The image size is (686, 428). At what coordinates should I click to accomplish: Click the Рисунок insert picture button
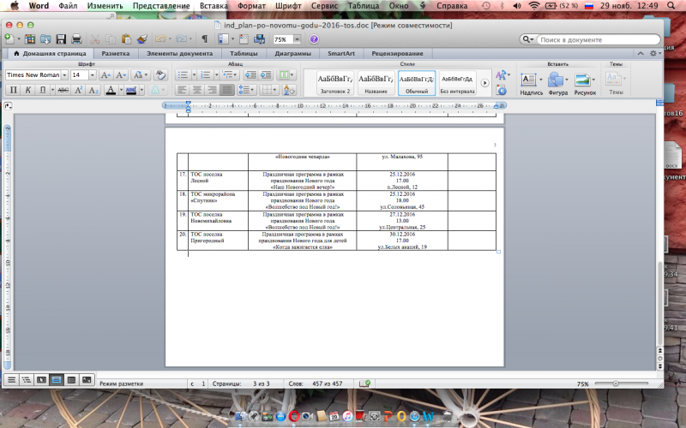click(585, 83)
